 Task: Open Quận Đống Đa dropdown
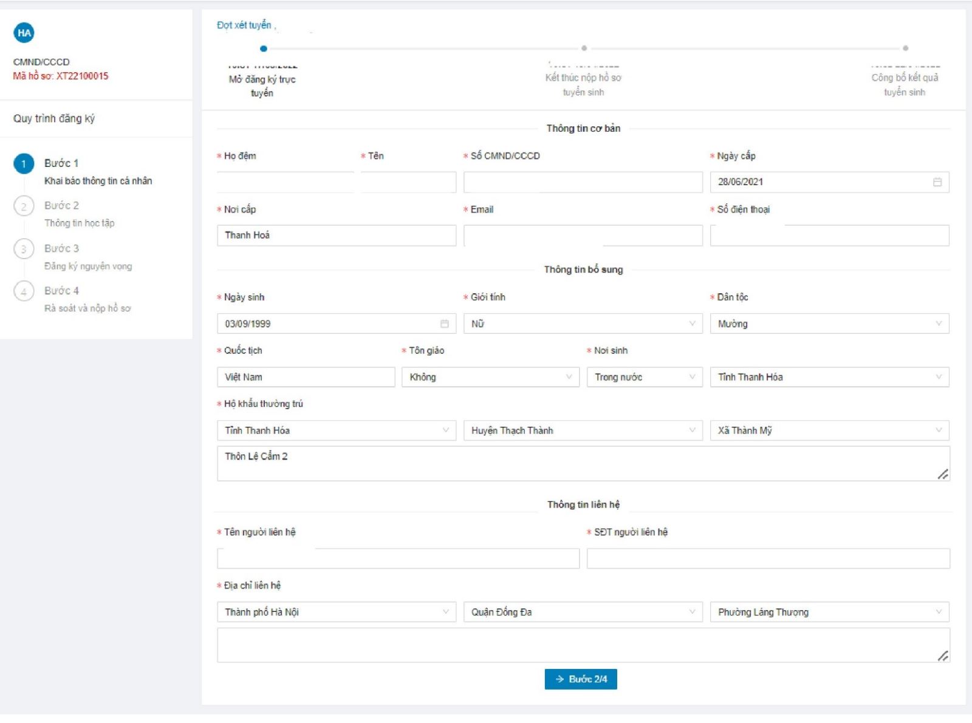click(x=582, y=613)
